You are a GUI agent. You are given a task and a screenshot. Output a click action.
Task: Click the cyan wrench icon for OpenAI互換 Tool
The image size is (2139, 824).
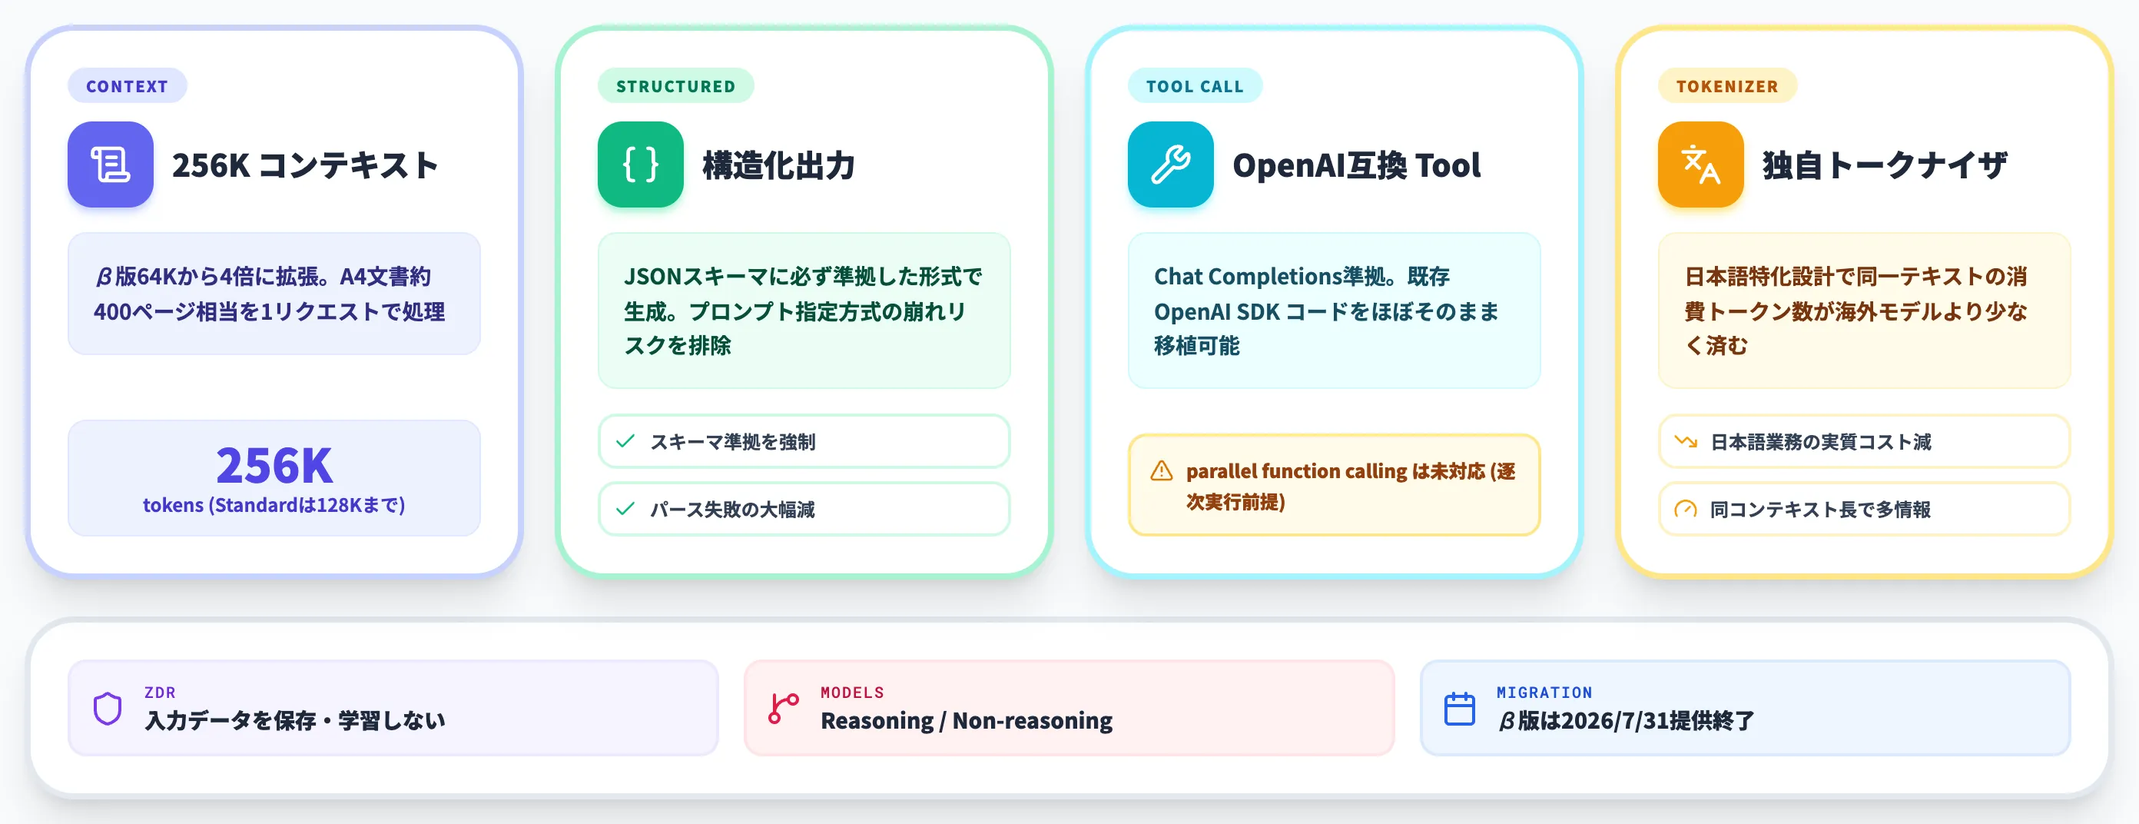click(1171, 164)
